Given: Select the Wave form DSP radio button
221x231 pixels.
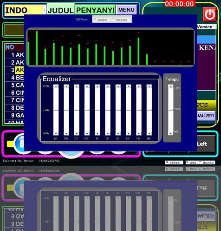Looking at the screenshot, I should pyautogui.click(x=119, y=20).
